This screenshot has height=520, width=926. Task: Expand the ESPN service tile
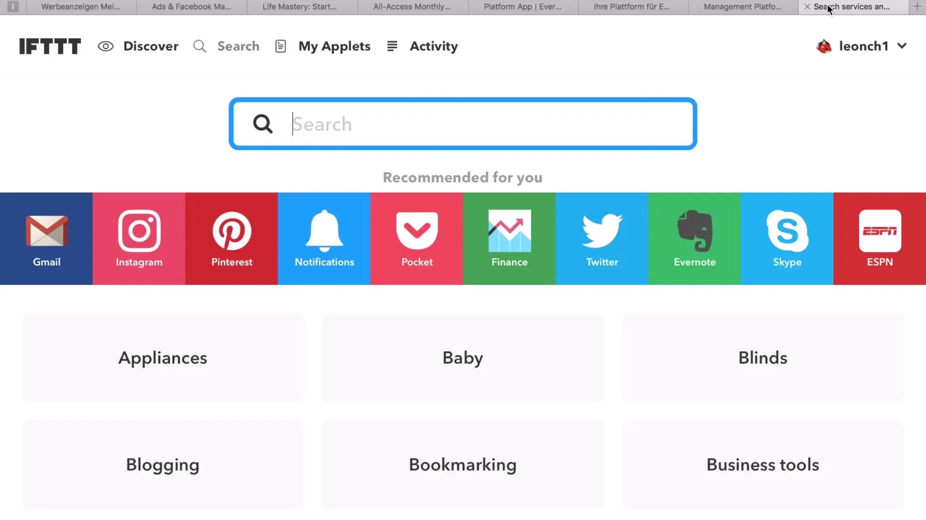coord(880,238)
